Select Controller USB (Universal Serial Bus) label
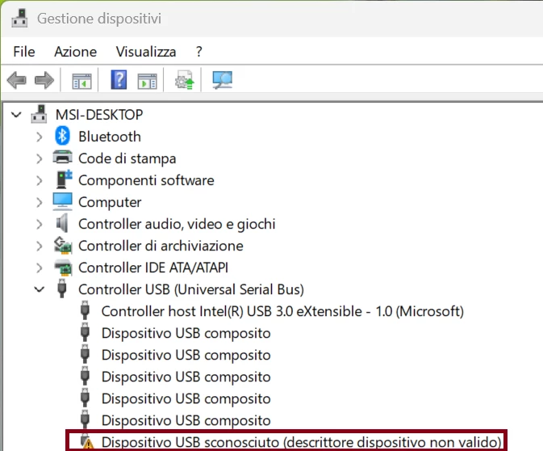 (191, 289)
